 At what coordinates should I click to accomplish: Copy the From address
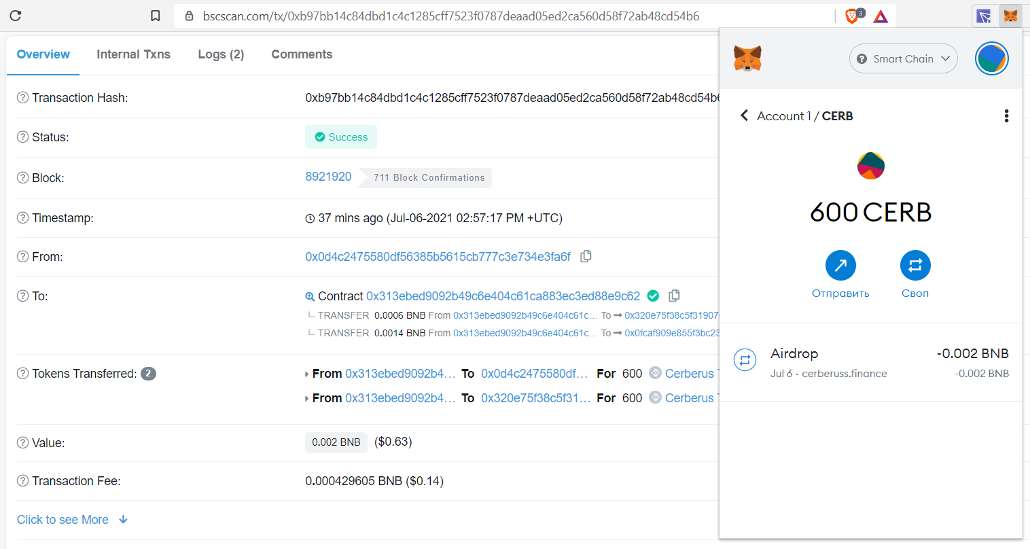586,256
